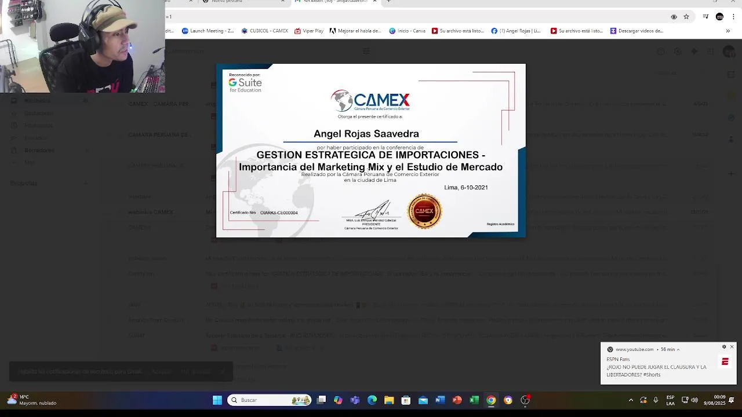Open the Launch Meeting - Zoom bookmark
The image size is (742, 417).
click(208, 31)
